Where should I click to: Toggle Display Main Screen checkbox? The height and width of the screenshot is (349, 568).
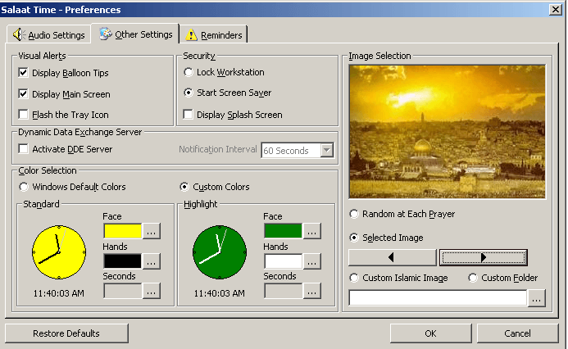[23, 94]
